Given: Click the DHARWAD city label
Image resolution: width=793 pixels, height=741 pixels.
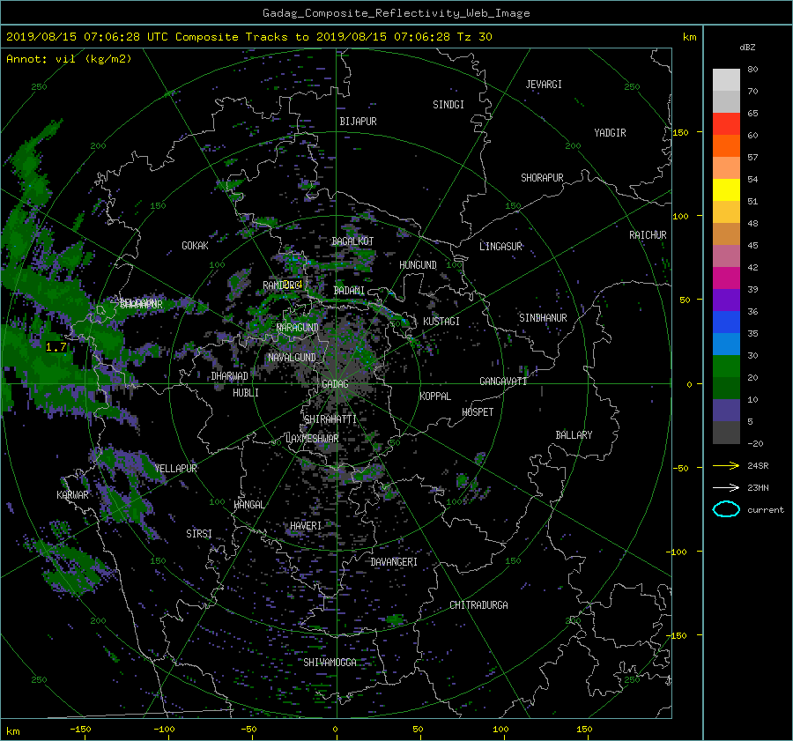Looking at the screenshot, I should (x=230, y=376).
